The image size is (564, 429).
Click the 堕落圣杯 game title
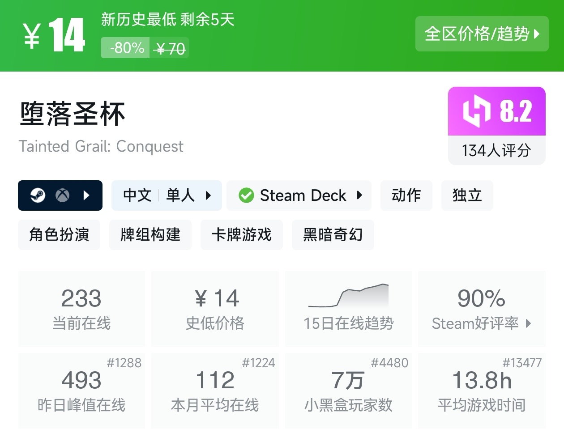pos(72,114)
